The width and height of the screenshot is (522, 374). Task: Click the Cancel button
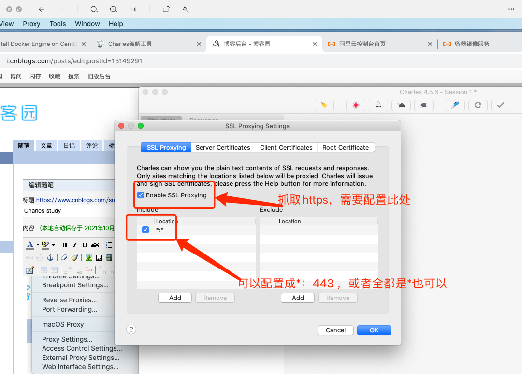335,330
